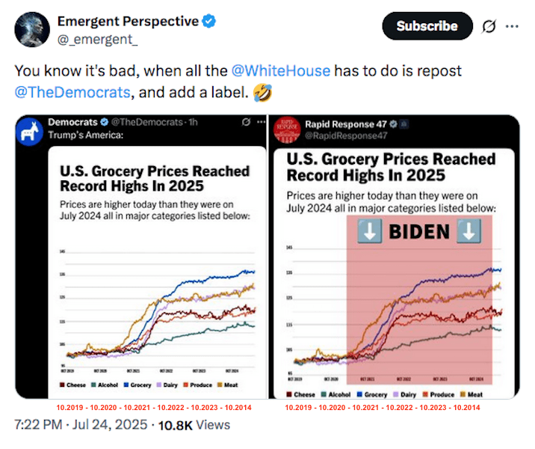This screenshot has width=535, height=449.
Task: Click the Grocery legend swatch in the right chart
Action: point(359,394)
